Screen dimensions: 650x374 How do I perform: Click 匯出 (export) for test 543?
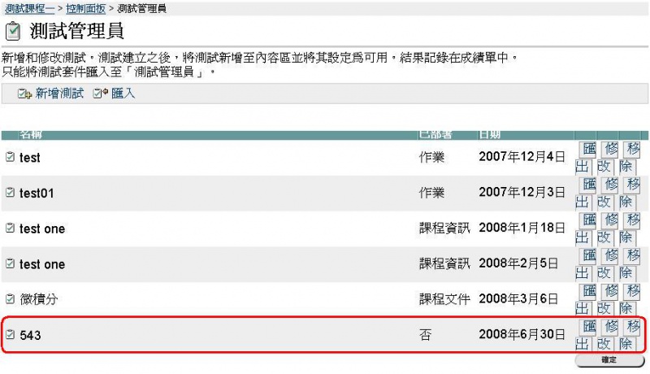[x=587, y=335]
